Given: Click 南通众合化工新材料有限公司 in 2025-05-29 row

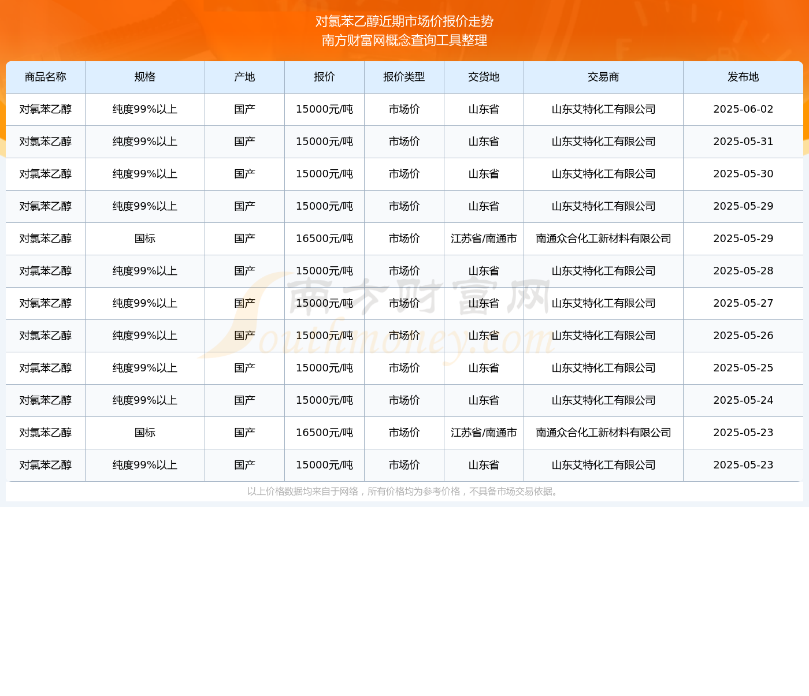Looking at the screenshot, I should pyautogui.click(x=604, y=239).
